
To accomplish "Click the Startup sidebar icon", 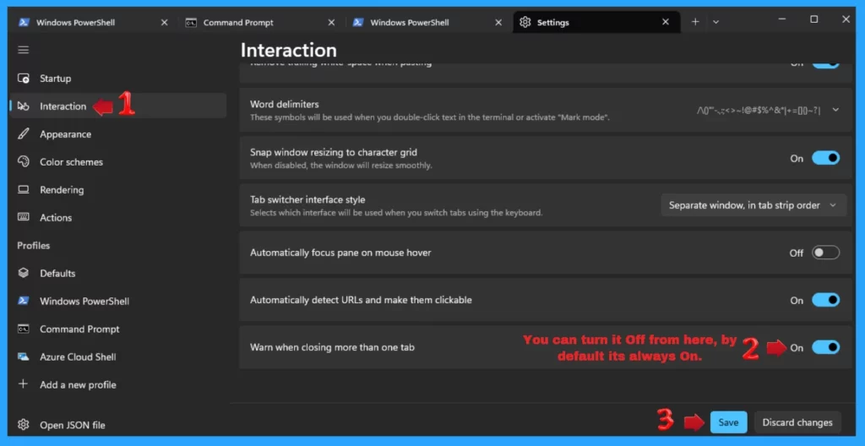I will (23, 79).
